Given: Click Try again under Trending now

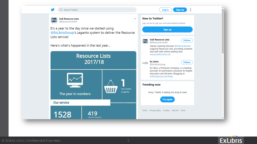Looking at the screenshot, I should pyautogui.click(x=167, y=99).
